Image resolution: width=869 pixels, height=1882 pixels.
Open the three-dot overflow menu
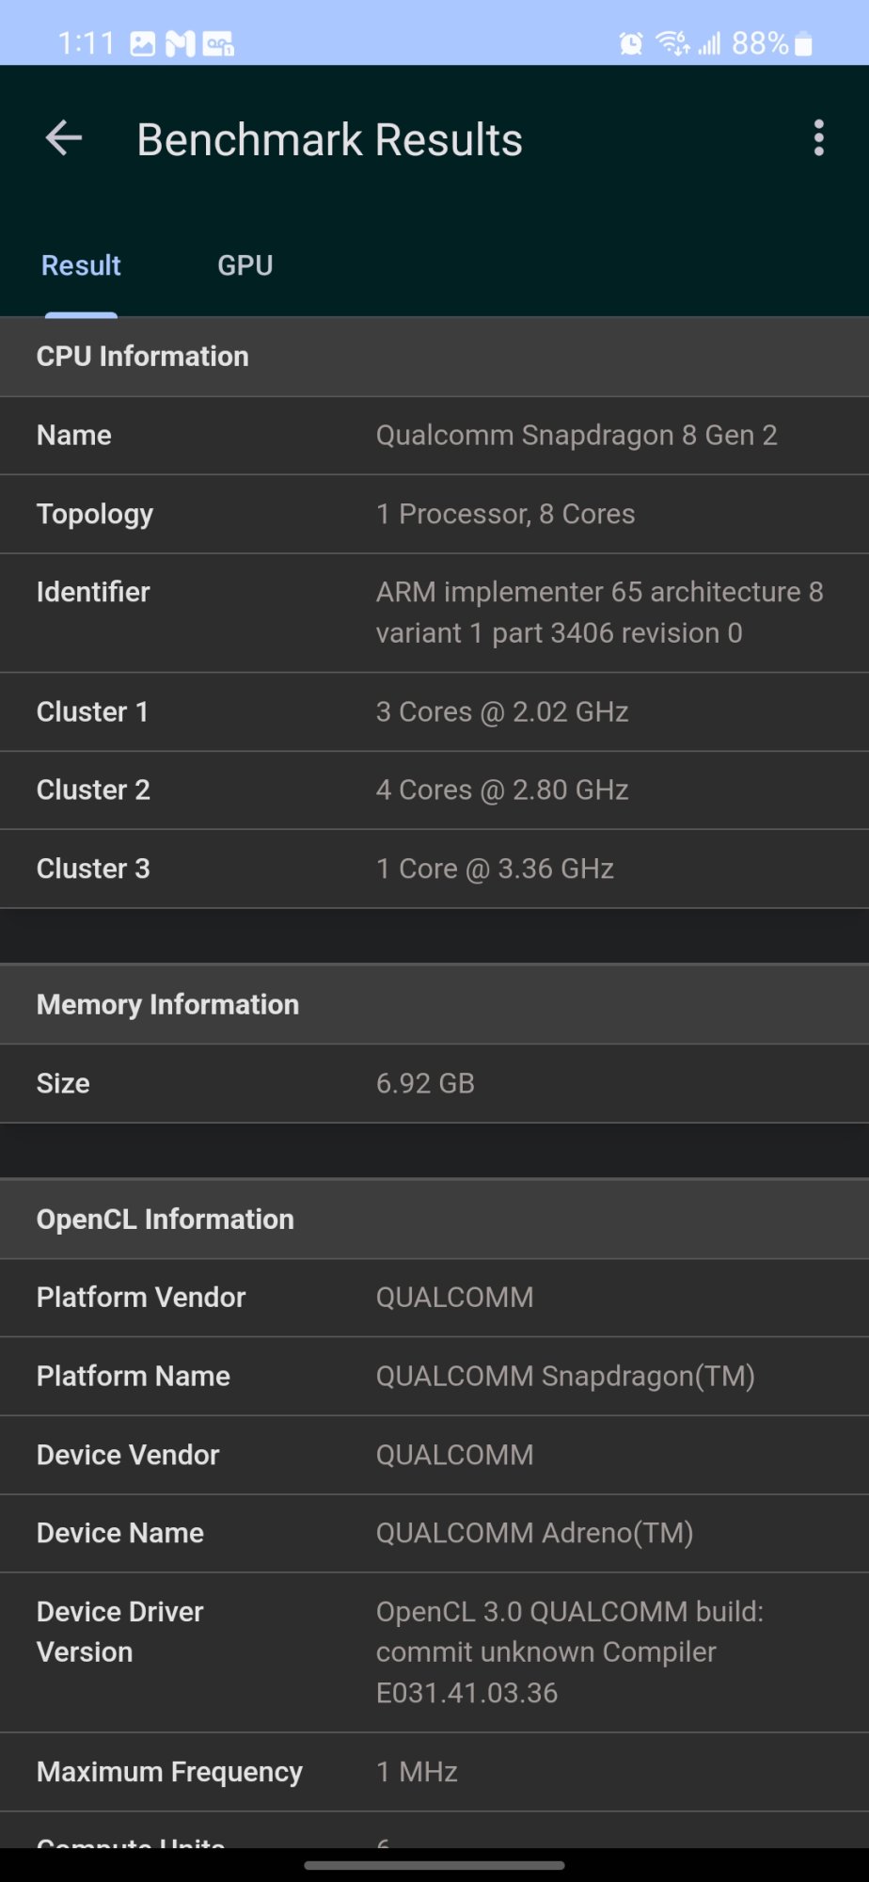818,138
